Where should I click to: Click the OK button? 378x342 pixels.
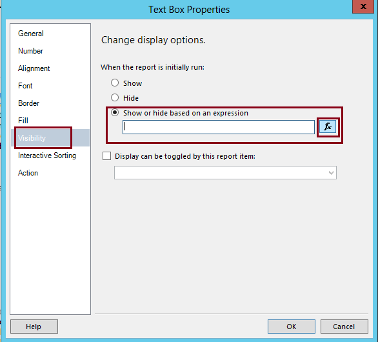[x=291, y=327]
